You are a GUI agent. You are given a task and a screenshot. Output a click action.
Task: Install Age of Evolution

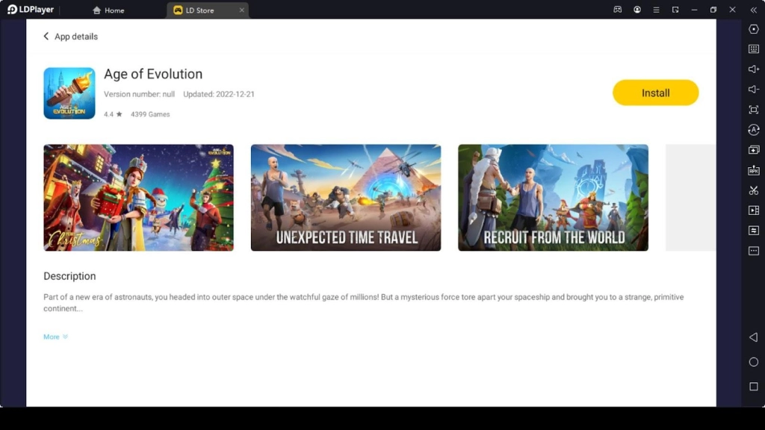pyautogui.click(x=655, y=93)
